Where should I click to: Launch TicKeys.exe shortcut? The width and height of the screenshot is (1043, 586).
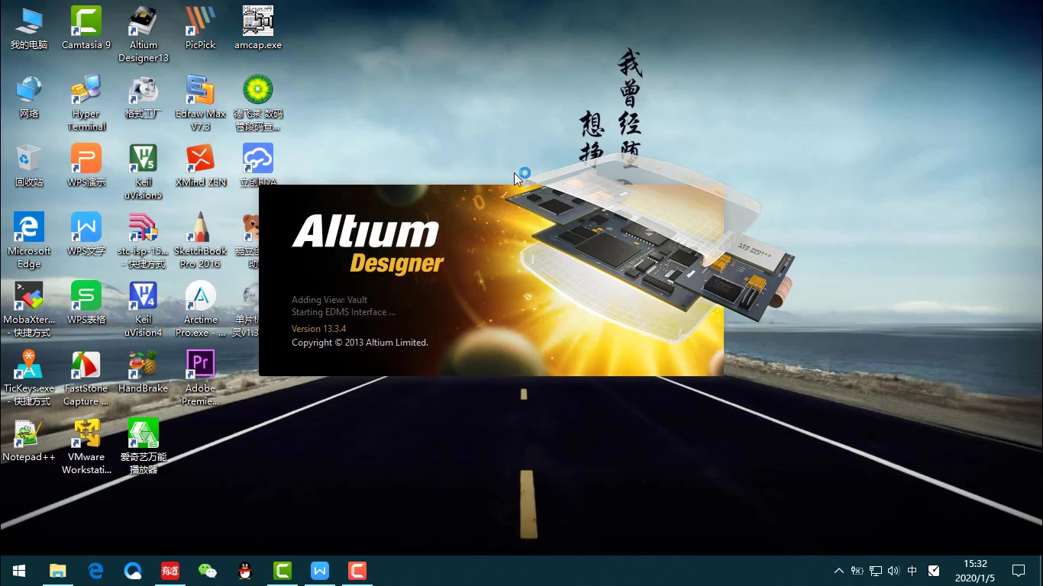[x=29, y=378]
